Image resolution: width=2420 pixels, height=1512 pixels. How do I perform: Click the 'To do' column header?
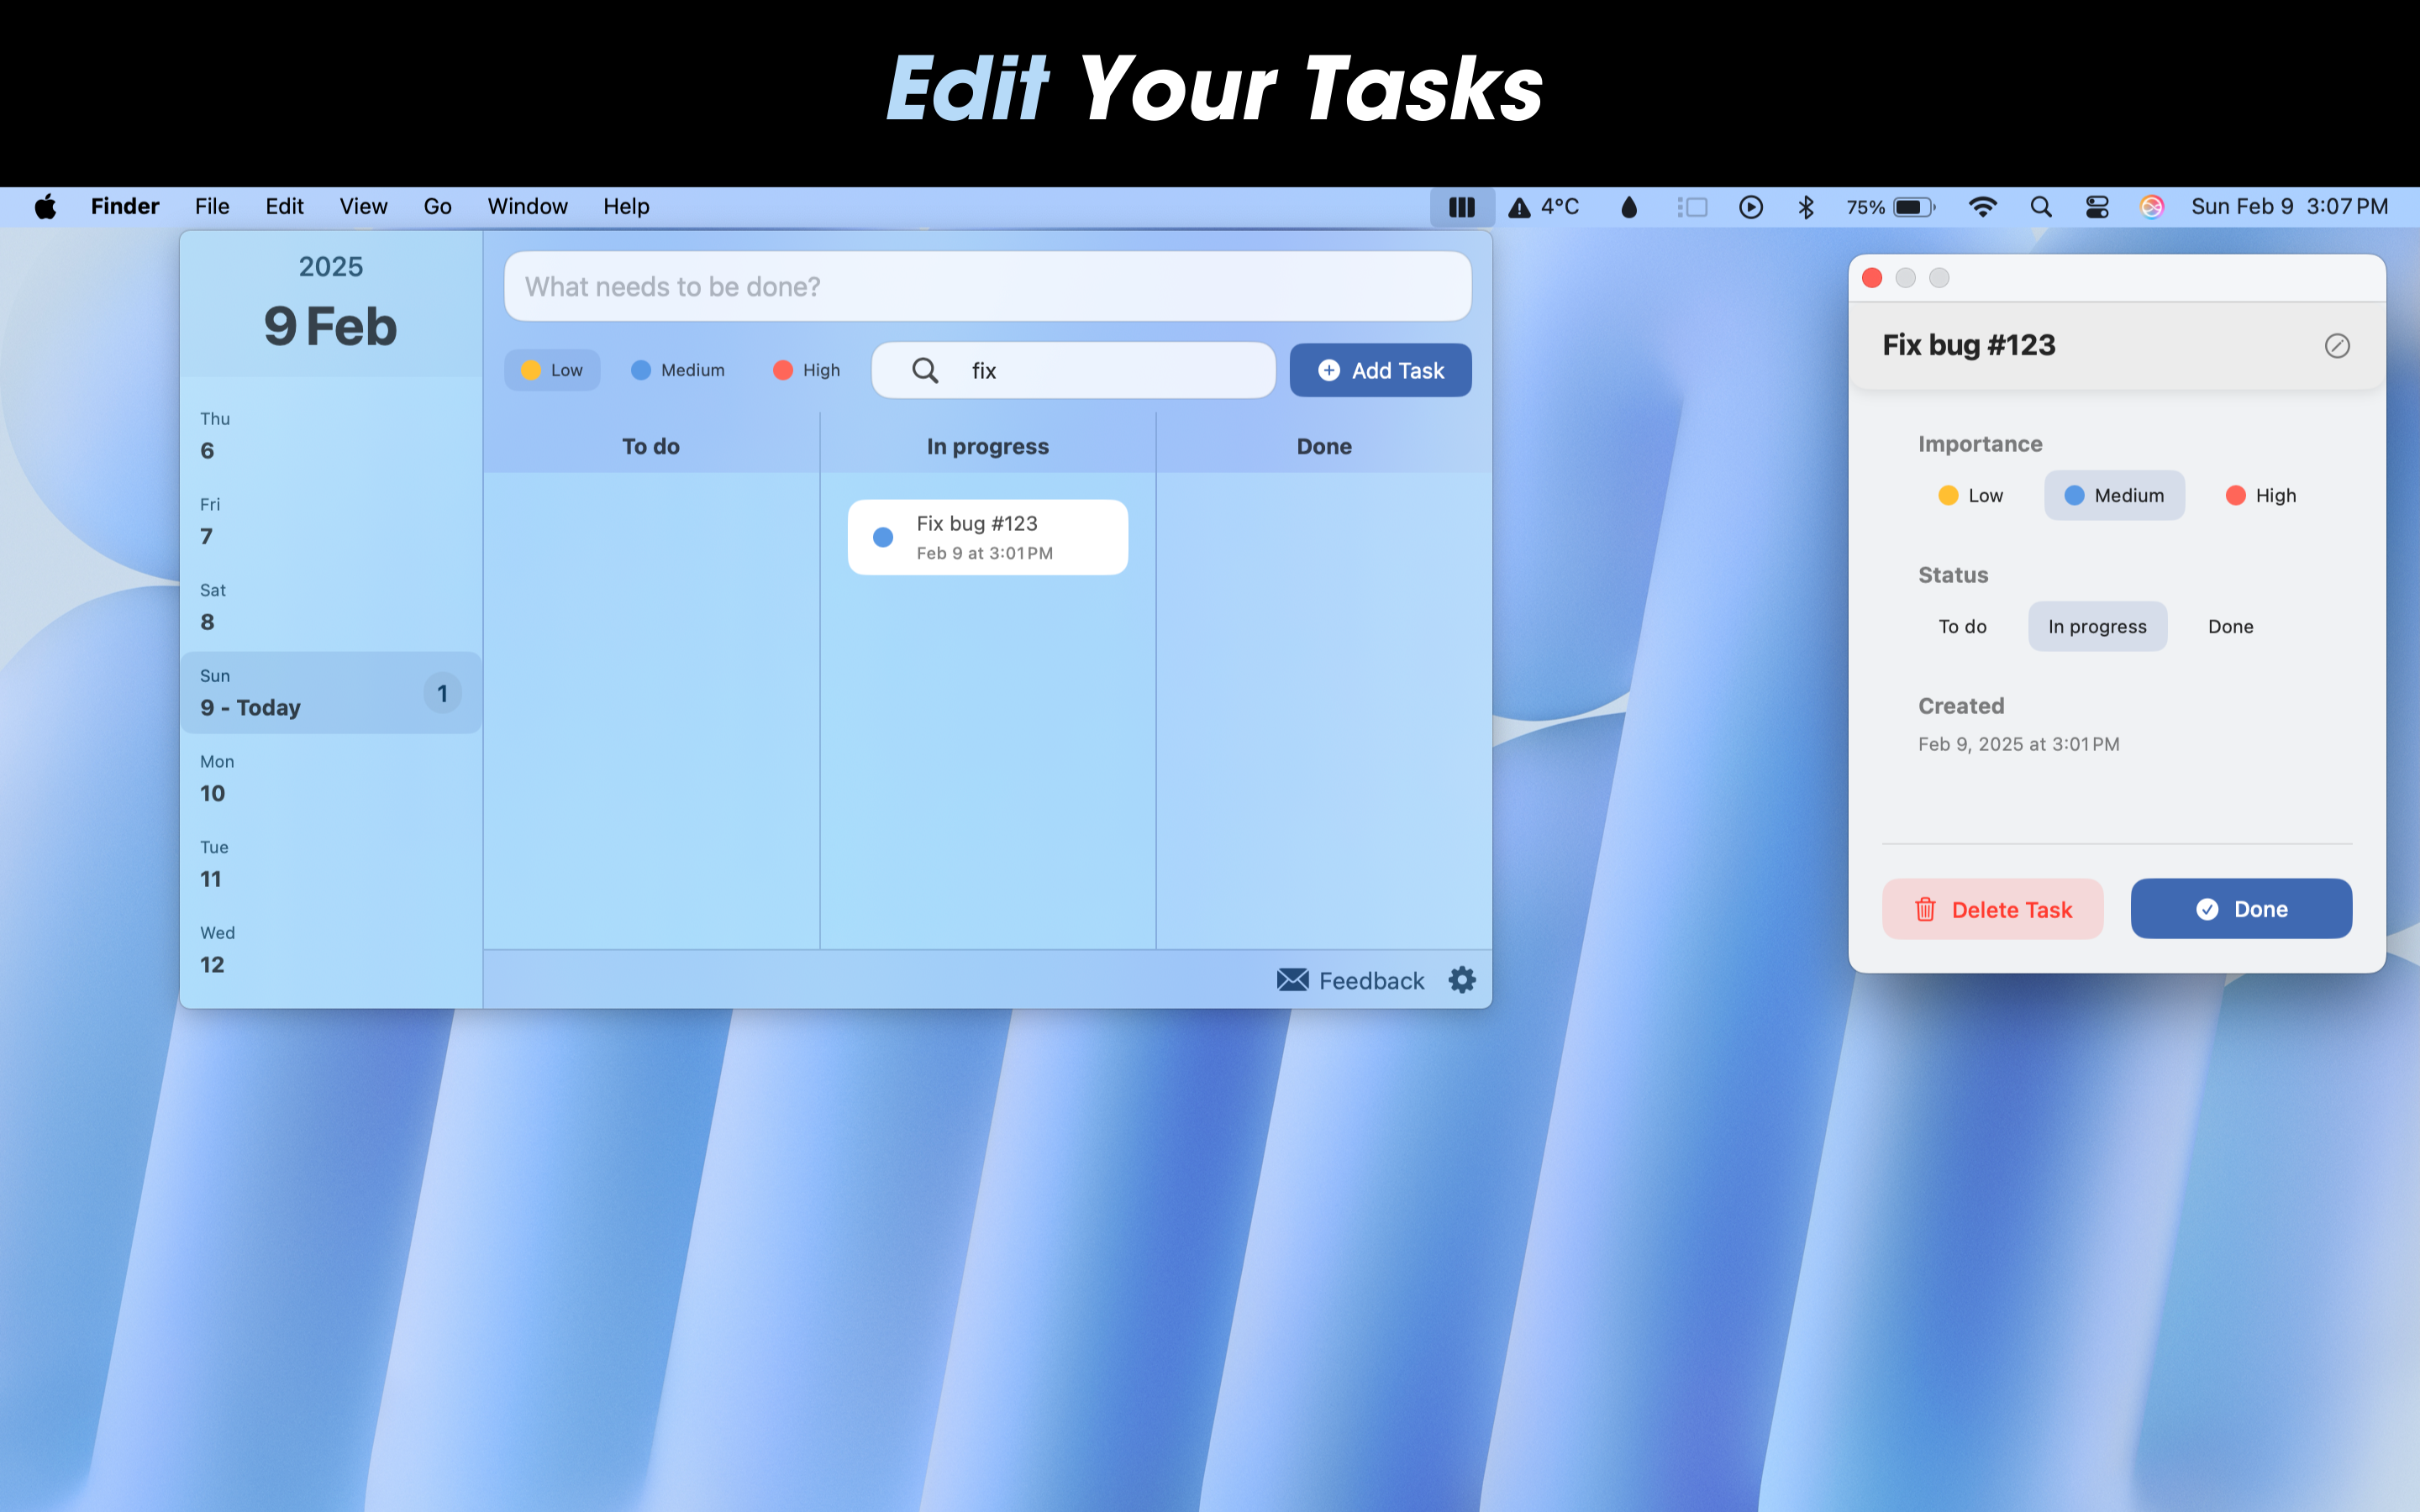(x=651, y=446)
